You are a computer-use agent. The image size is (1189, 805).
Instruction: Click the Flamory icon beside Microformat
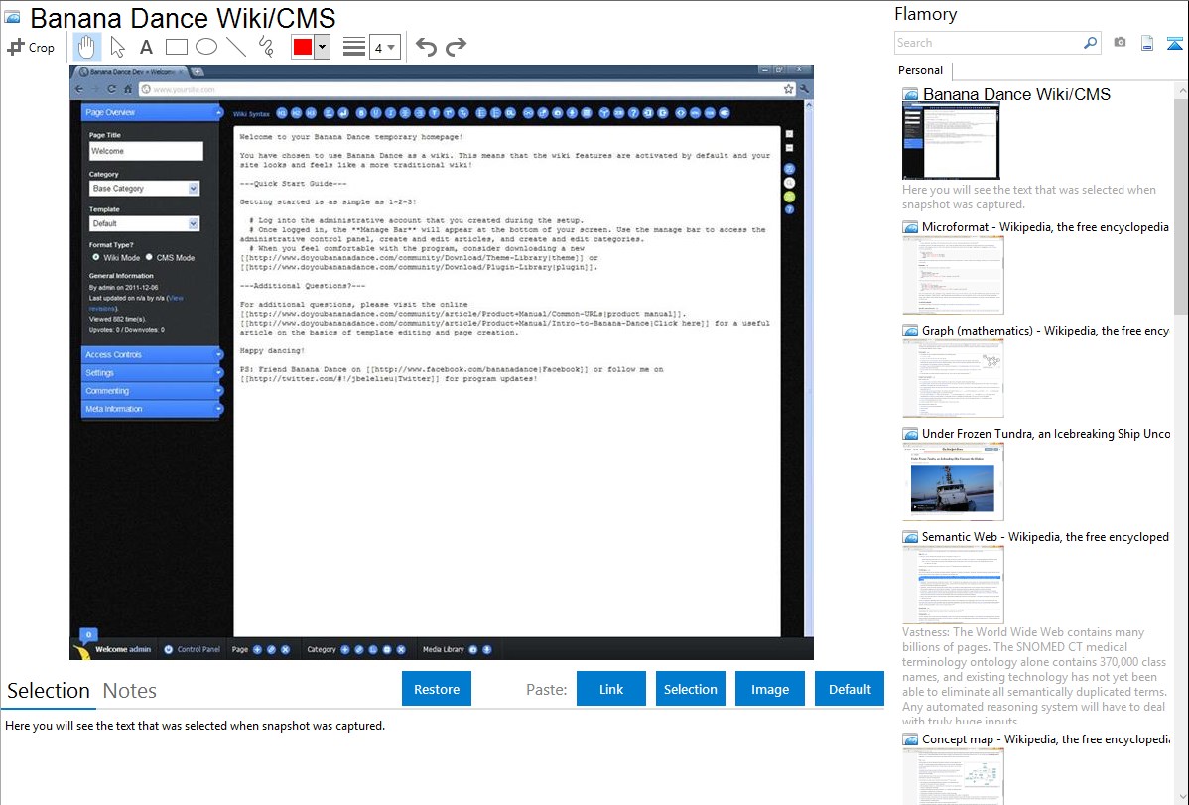tap(910, 227)
